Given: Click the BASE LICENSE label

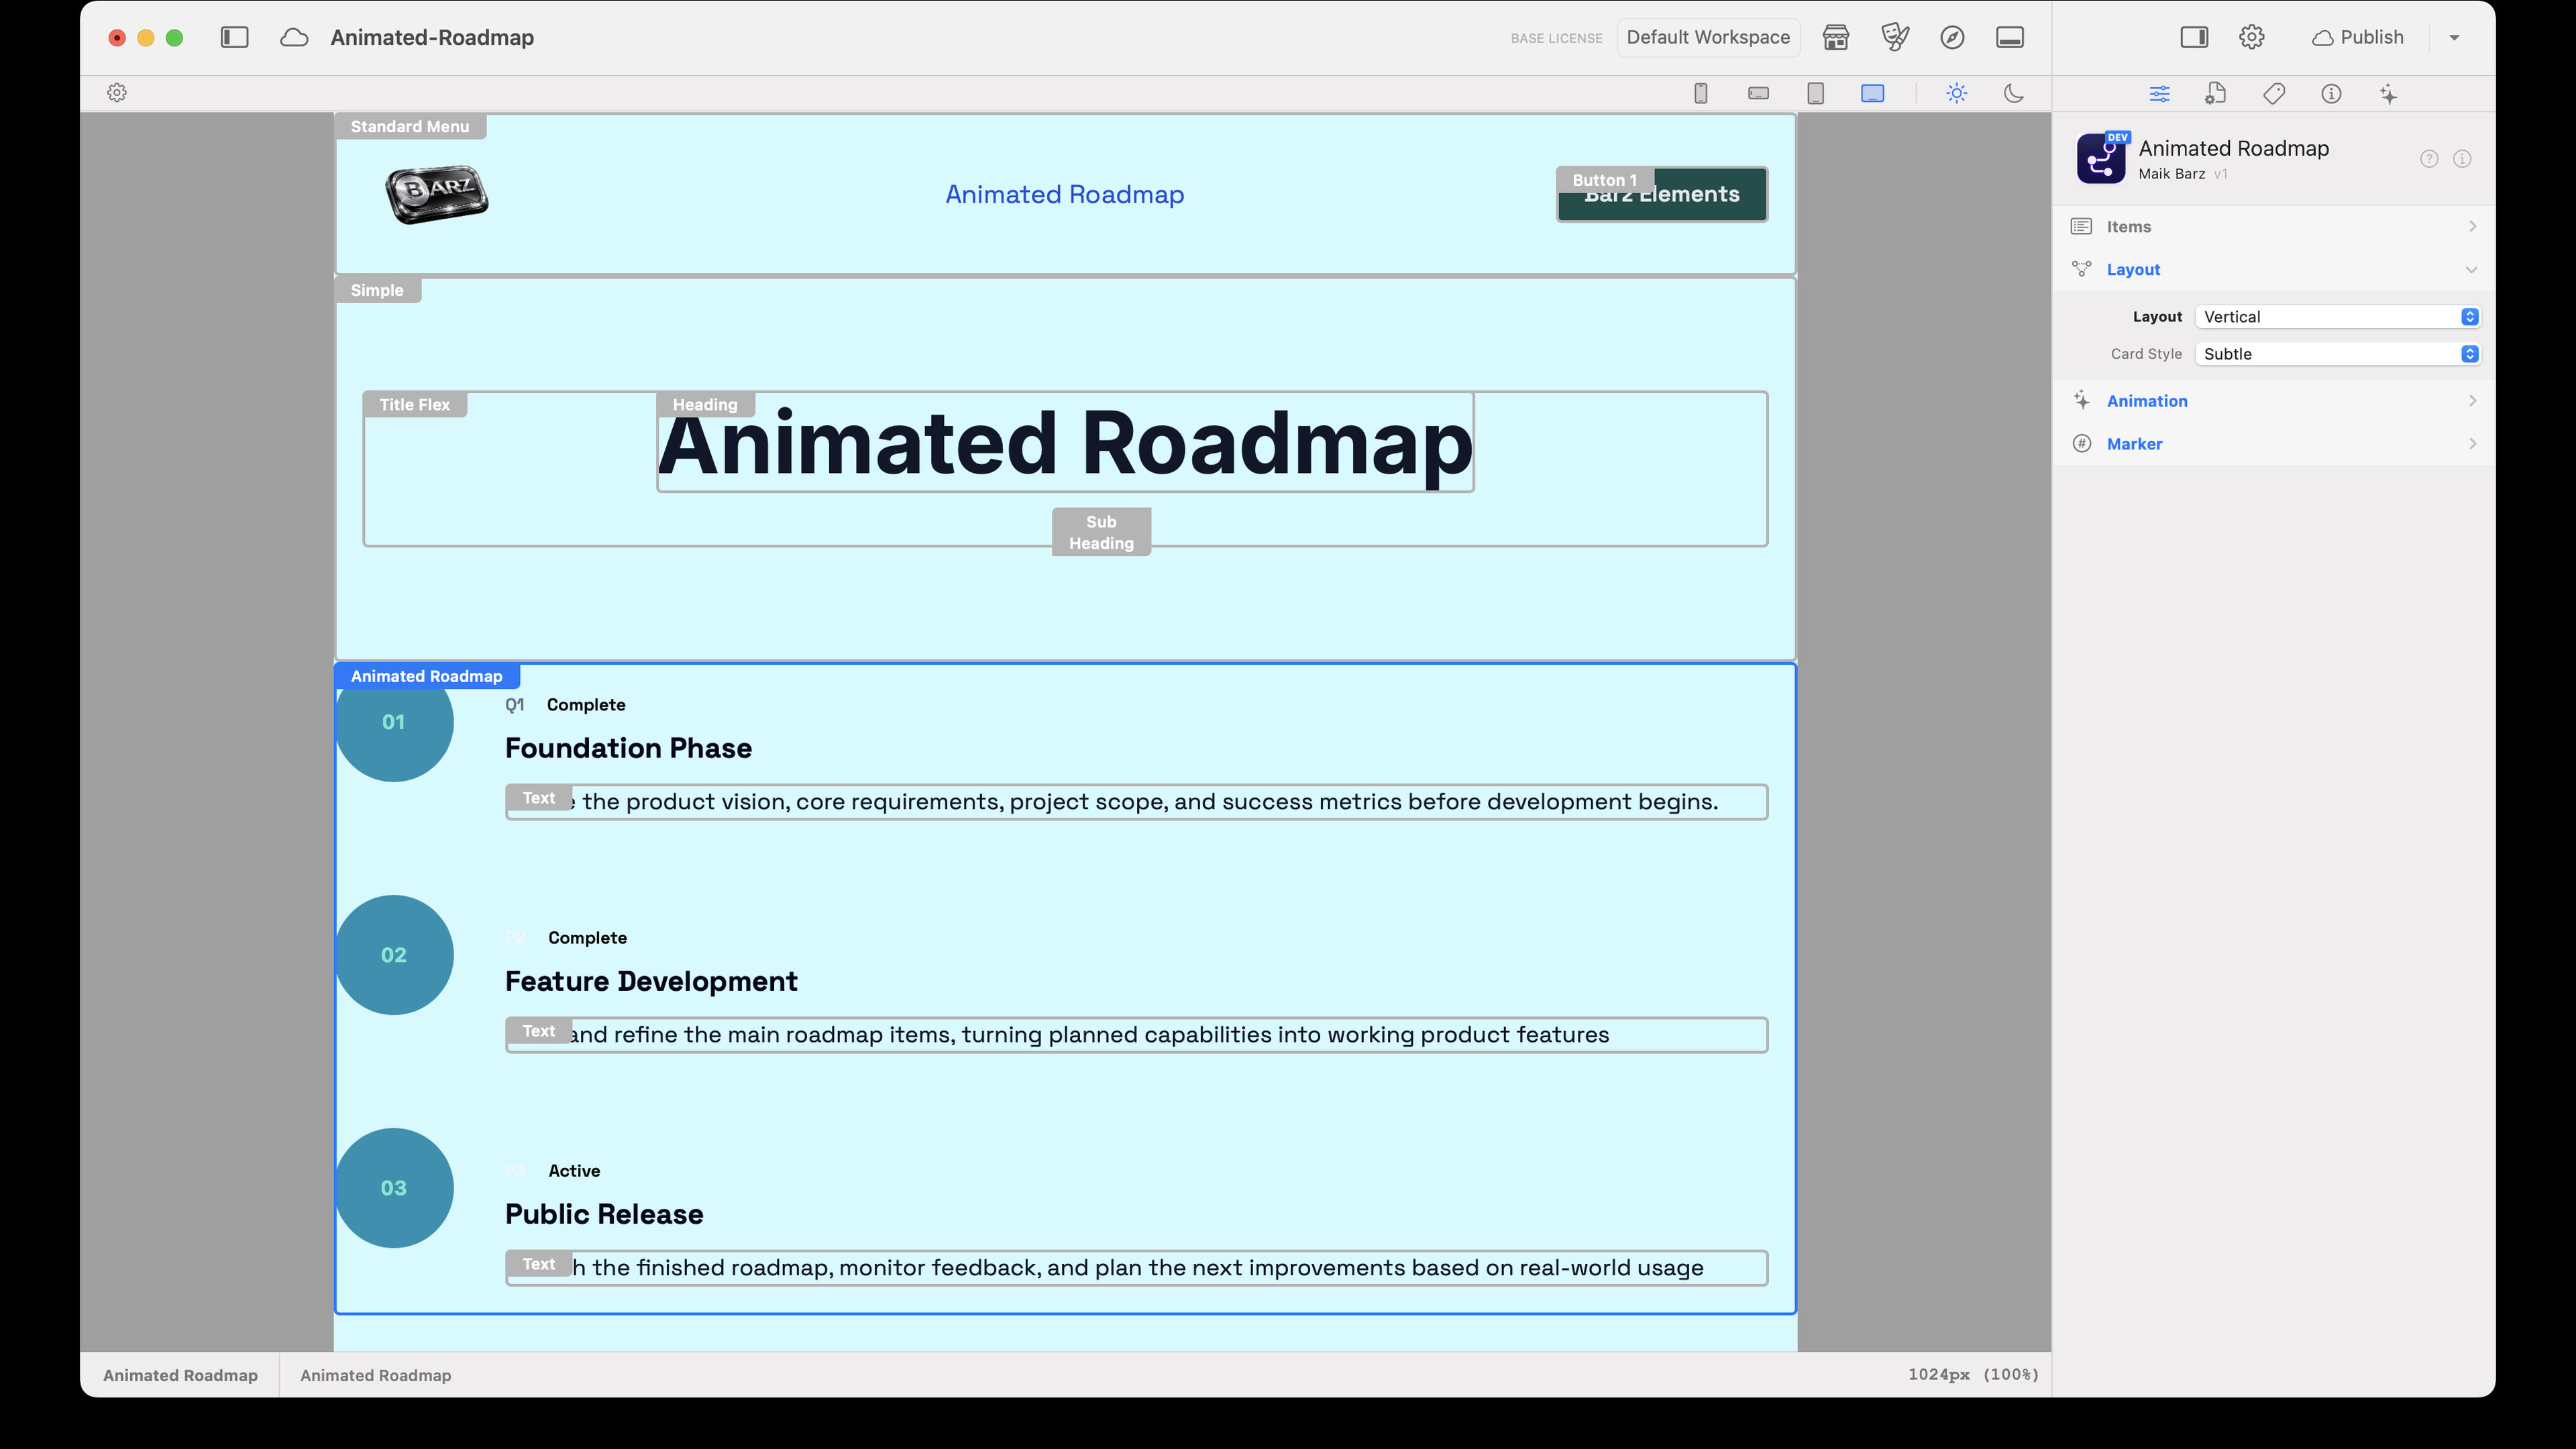Looking at the screenshot, I should point(1556,38).
